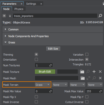The image size is (104, 105).
Task: Clear Mask Texture with the X icon
Action: [100, 72]
